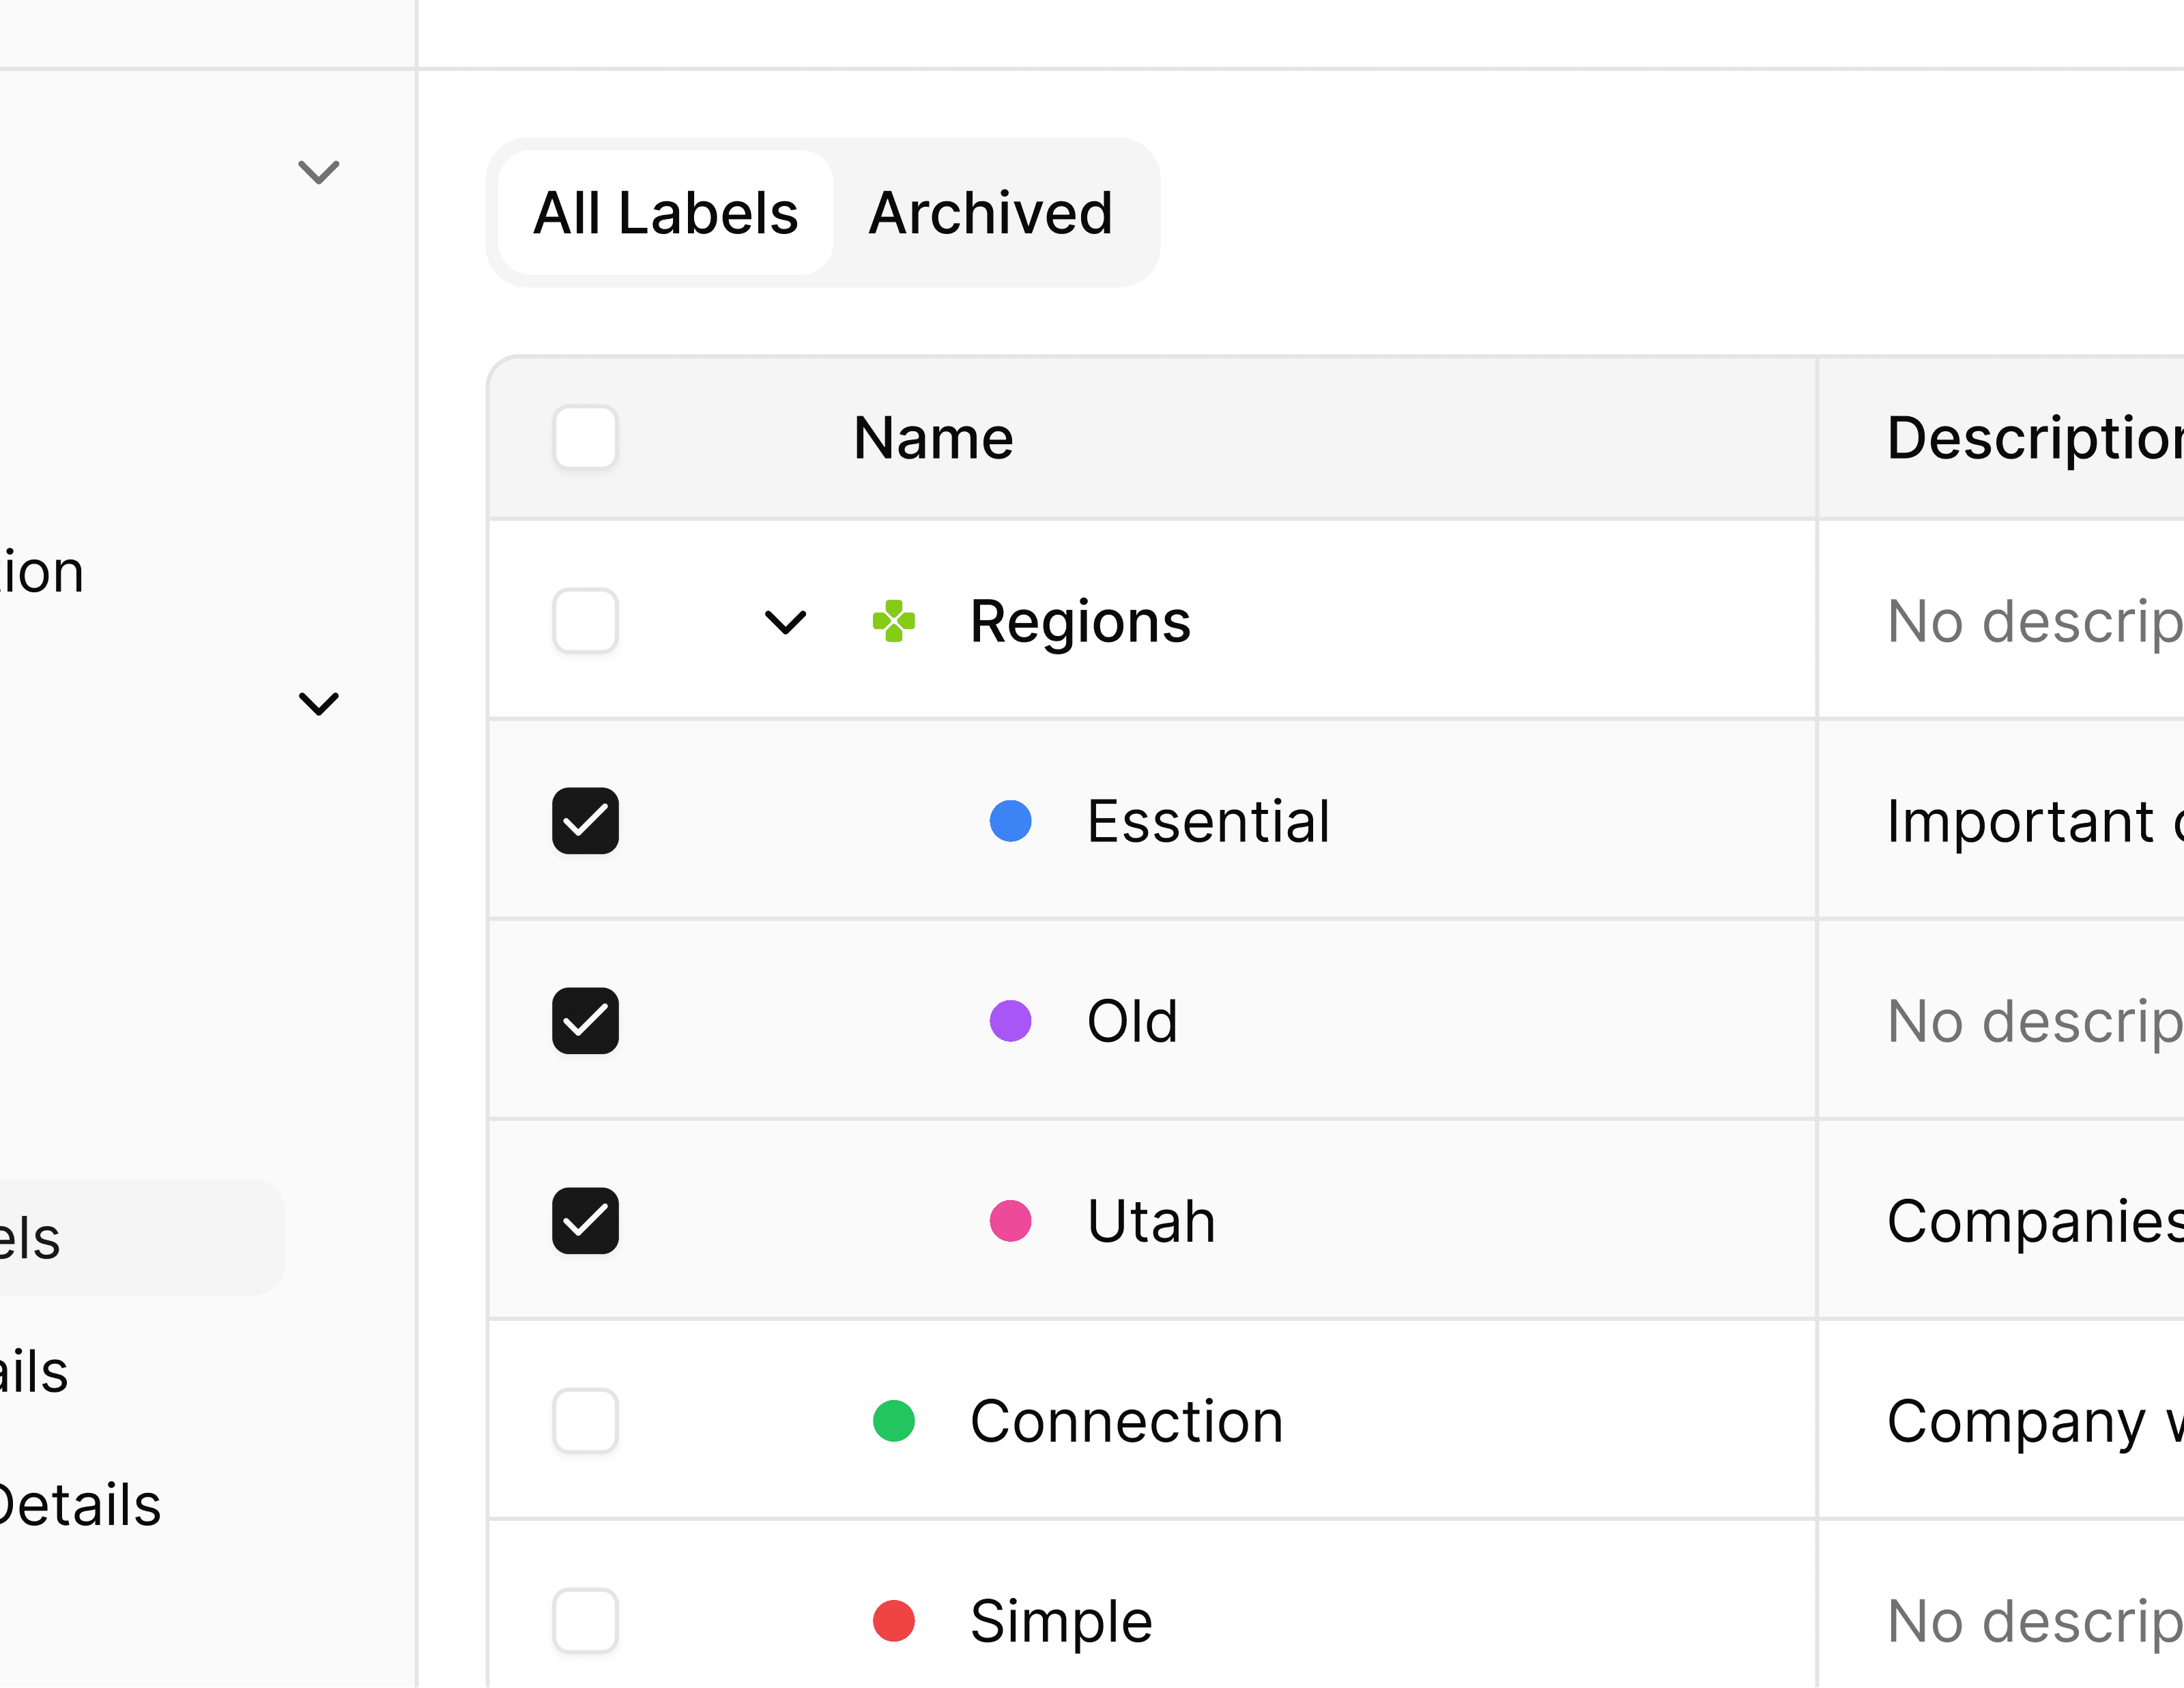The width and height of the screenshot is (2184, 1688).
Task: Select the Connection label checkbox
Action: click(585, 1420)
